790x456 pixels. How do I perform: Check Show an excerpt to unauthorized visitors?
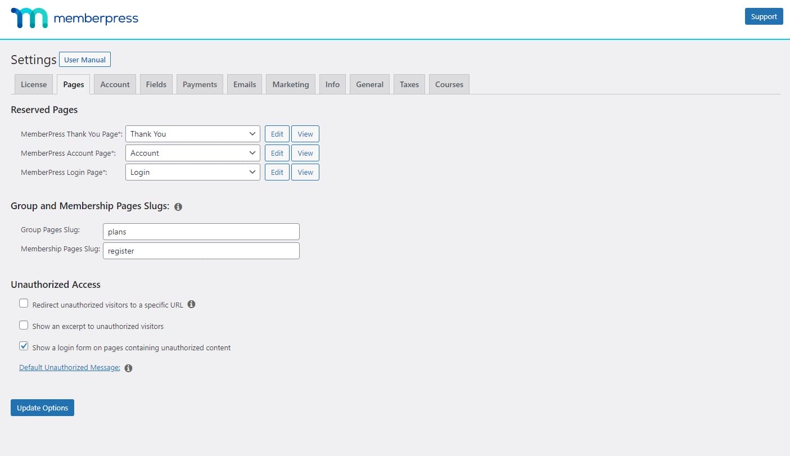[x=24, y=325]
